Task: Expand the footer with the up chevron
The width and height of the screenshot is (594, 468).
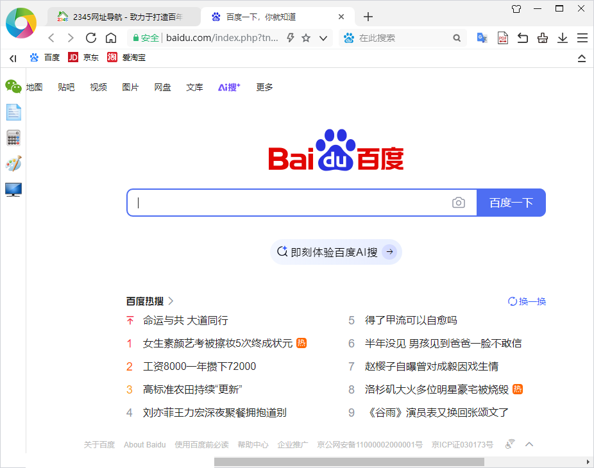Action: point(529,444)
